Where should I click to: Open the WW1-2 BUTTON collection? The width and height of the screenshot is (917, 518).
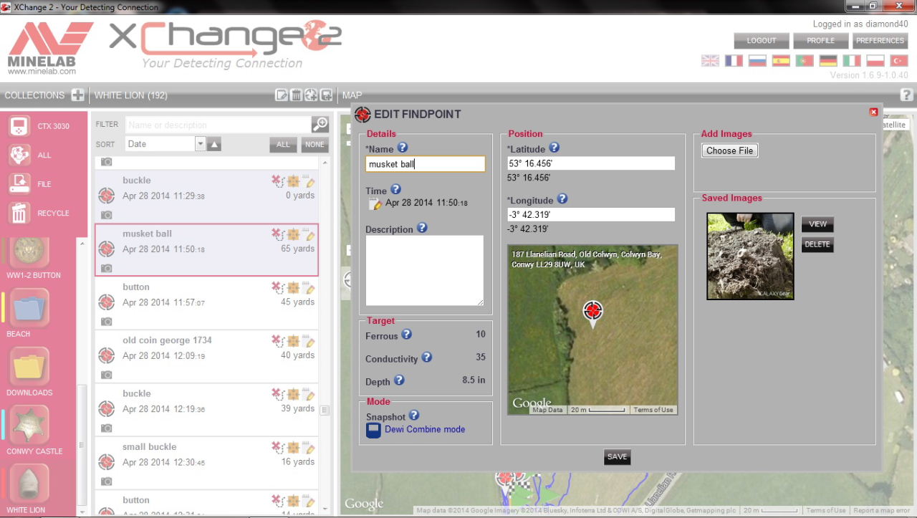coord(31,252)
